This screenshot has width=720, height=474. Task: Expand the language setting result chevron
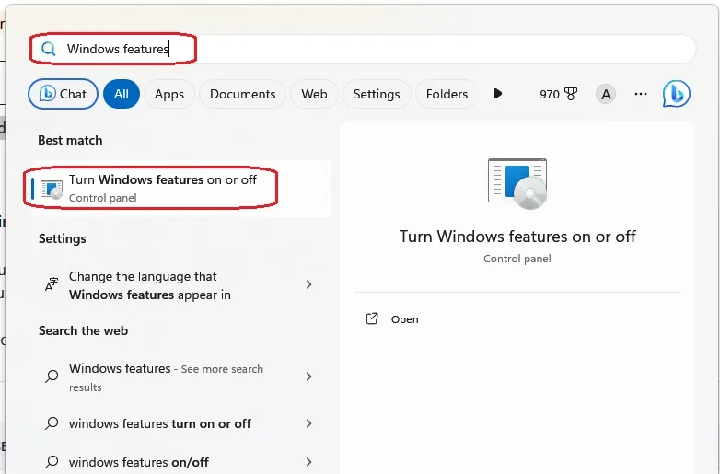click(308, 284)
